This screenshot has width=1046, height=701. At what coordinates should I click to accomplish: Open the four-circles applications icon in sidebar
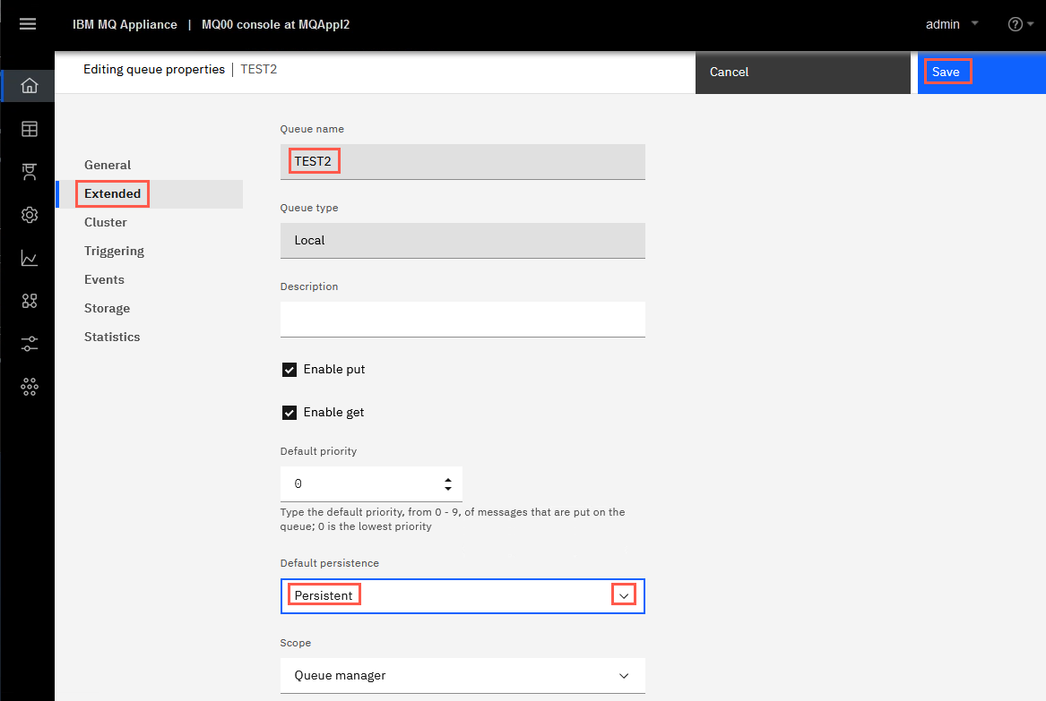click(30, 301)
